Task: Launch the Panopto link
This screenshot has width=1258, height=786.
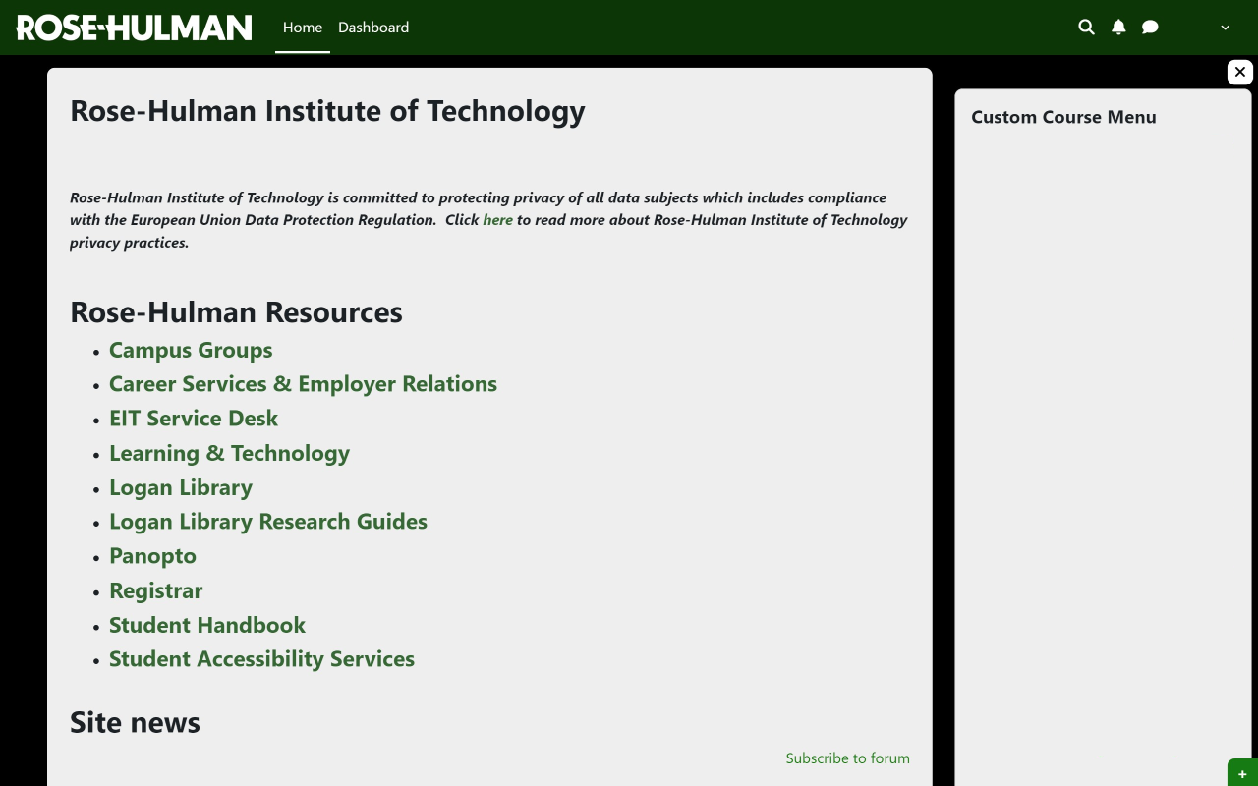Action: pos(152,556)
